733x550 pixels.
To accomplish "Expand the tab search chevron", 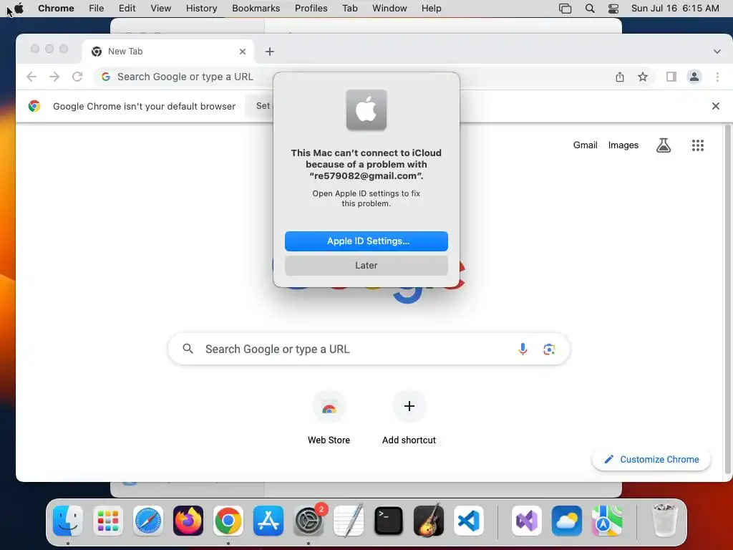I will click(x=717, y=52).
